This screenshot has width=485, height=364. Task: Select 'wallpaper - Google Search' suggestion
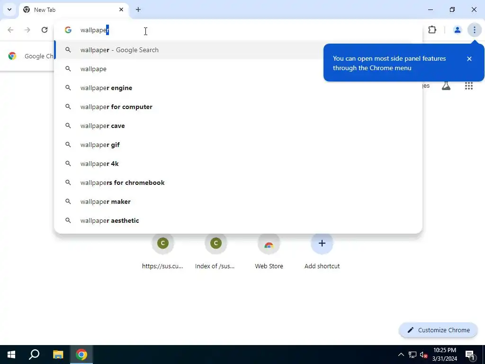click(238, 50)
